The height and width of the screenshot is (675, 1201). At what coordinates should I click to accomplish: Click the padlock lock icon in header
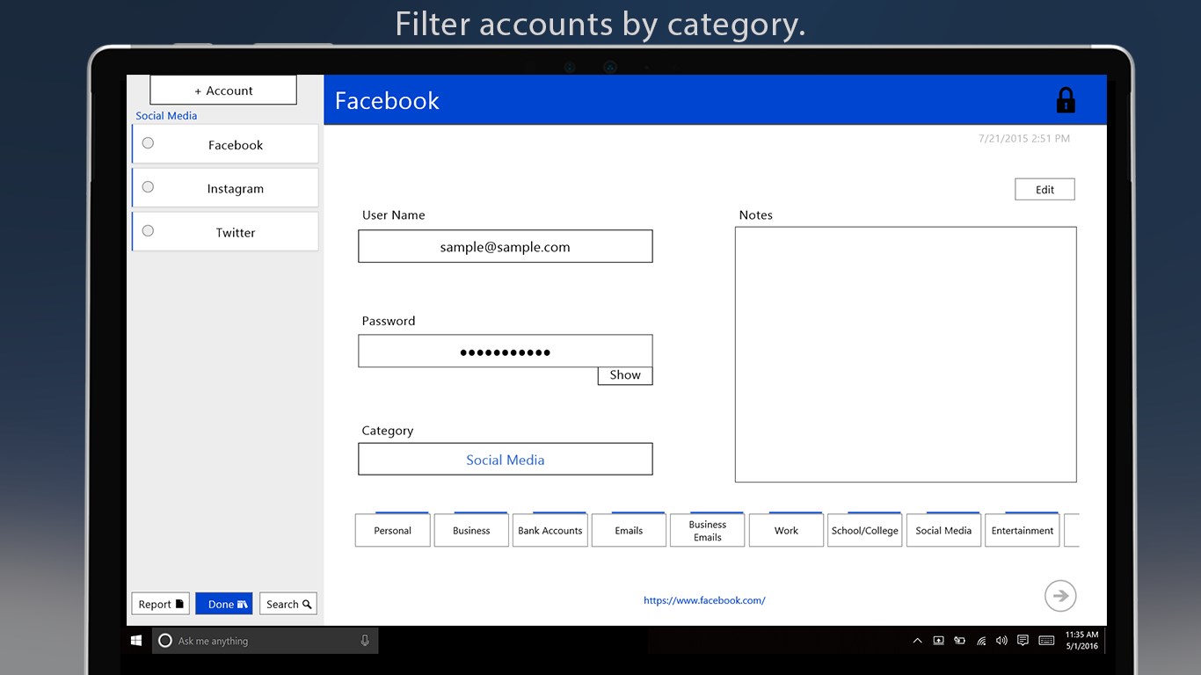tap(1066, 100)
